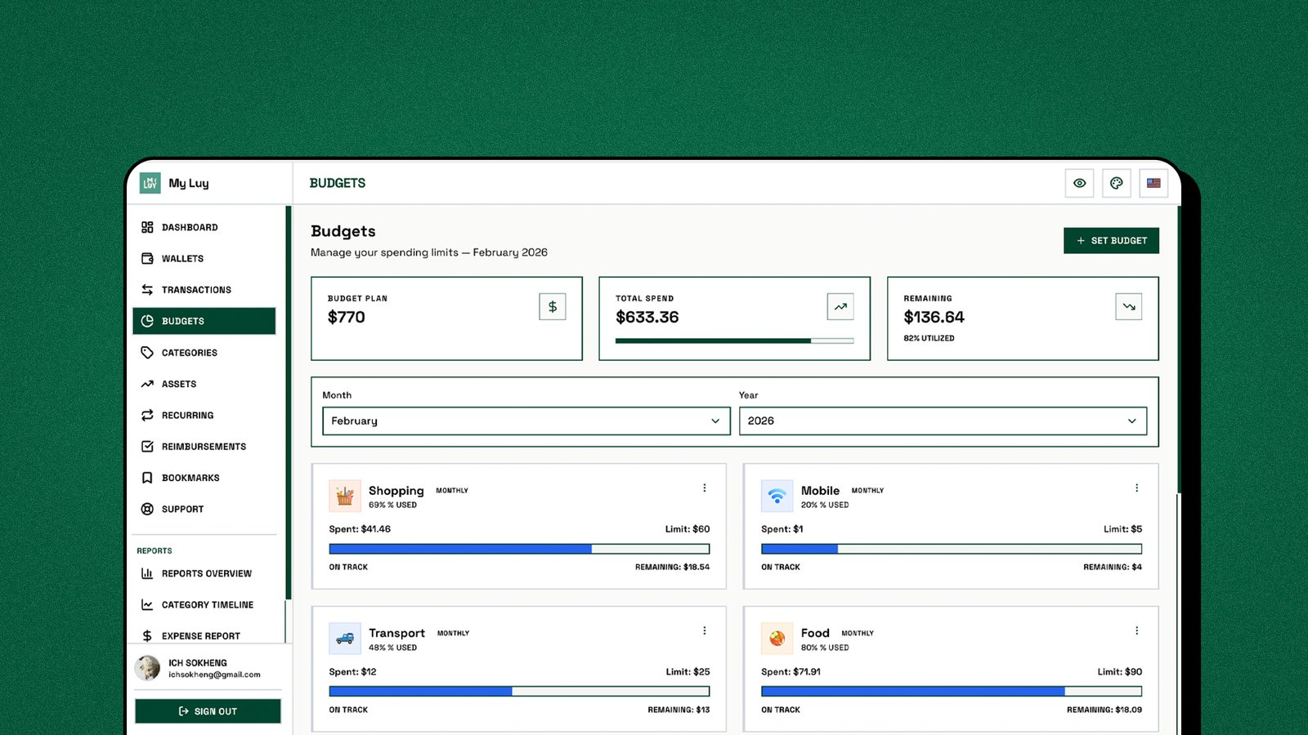Screen dimensions: 1308x735
Task: Open Transactions from the sidebar
Action: pyautogui.click(x=196, y=290)
